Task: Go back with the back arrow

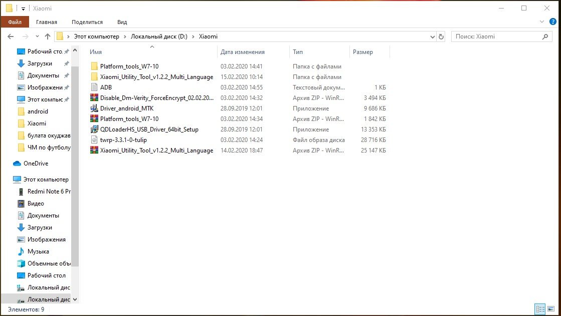Action: pos(11,36)
